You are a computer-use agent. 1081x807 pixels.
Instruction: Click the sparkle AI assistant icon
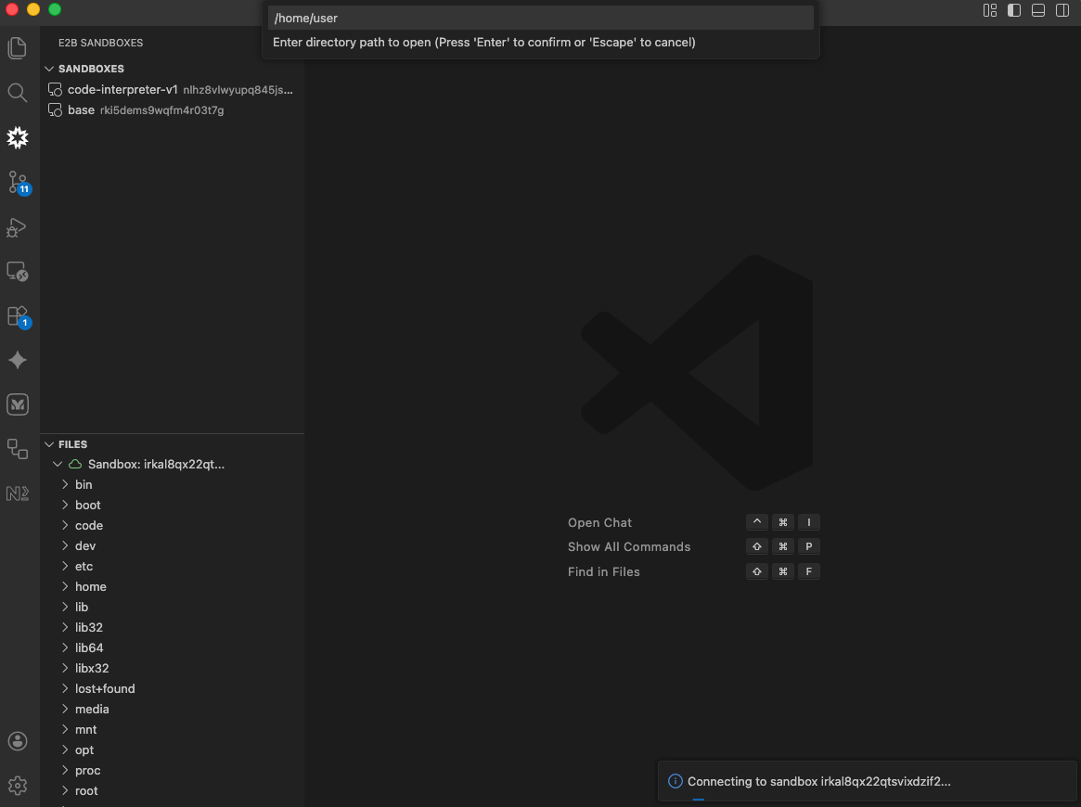18,360
